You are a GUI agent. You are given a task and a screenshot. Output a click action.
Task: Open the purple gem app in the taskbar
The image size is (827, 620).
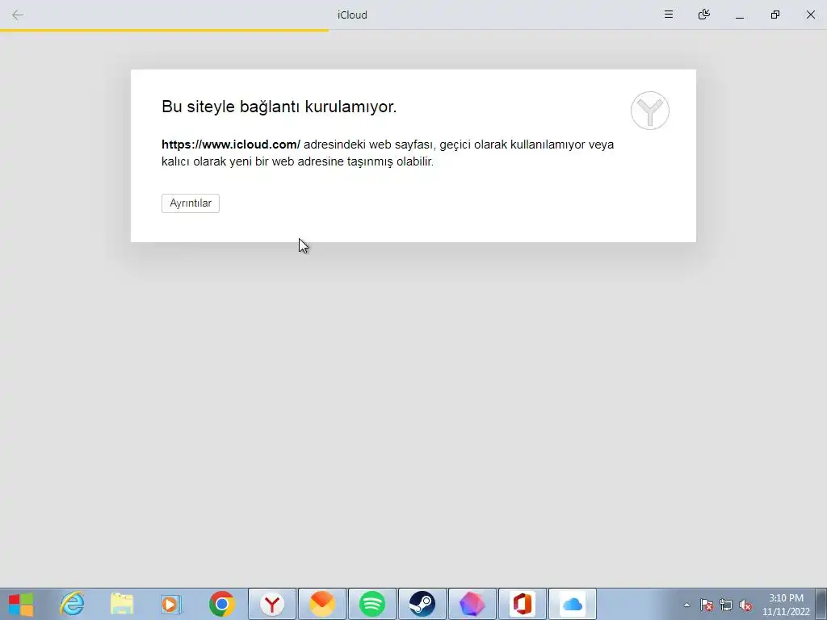tap(472, 604)
